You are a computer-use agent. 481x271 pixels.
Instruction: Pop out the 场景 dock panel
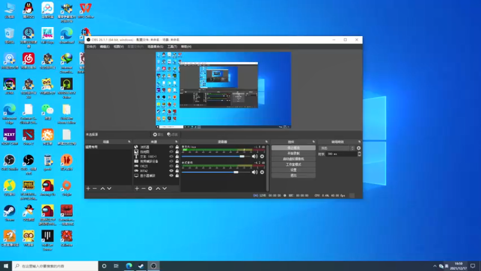click(x=129, y=142)
